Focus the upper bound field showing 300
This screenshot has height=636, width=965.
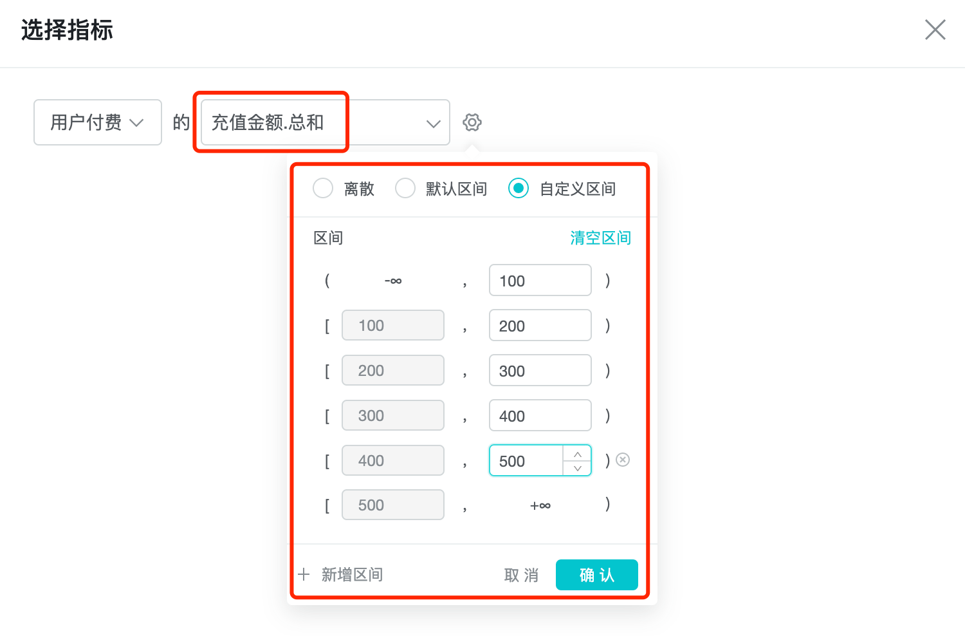coord(540,371)
